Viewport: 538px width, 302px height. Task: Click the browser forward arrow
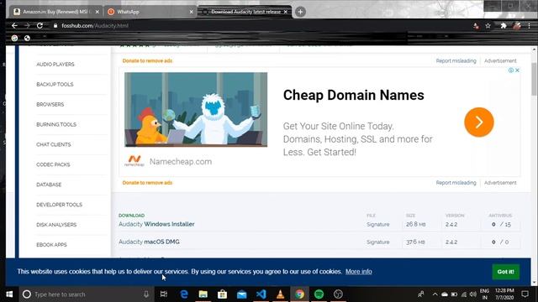27,26
